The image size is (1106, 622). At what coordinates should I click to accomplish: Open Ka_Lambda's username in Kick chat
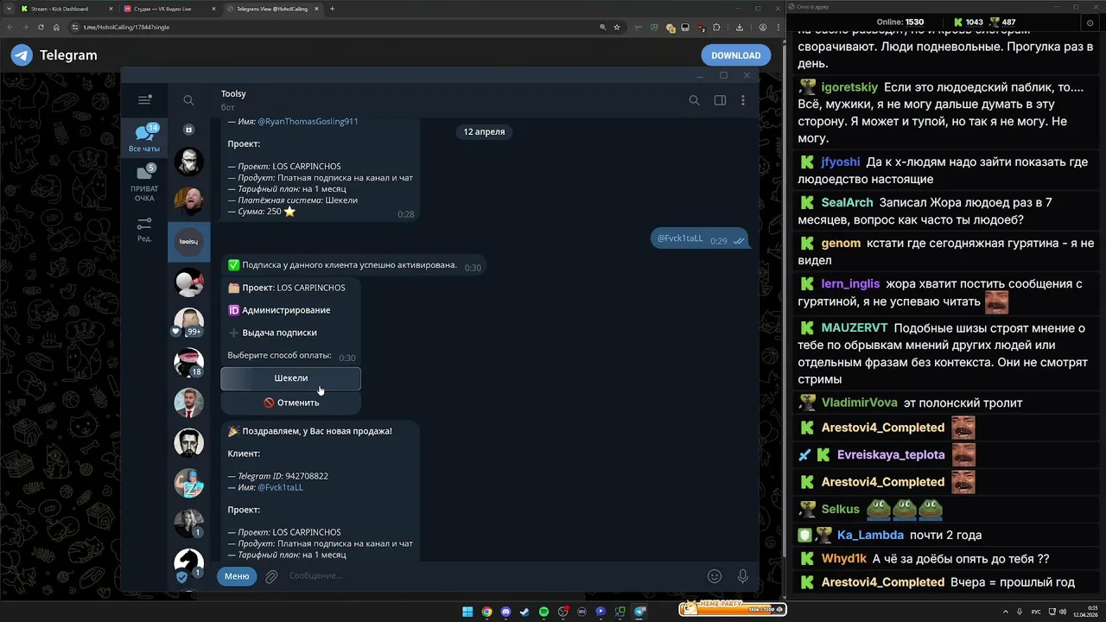pos(870,536)
